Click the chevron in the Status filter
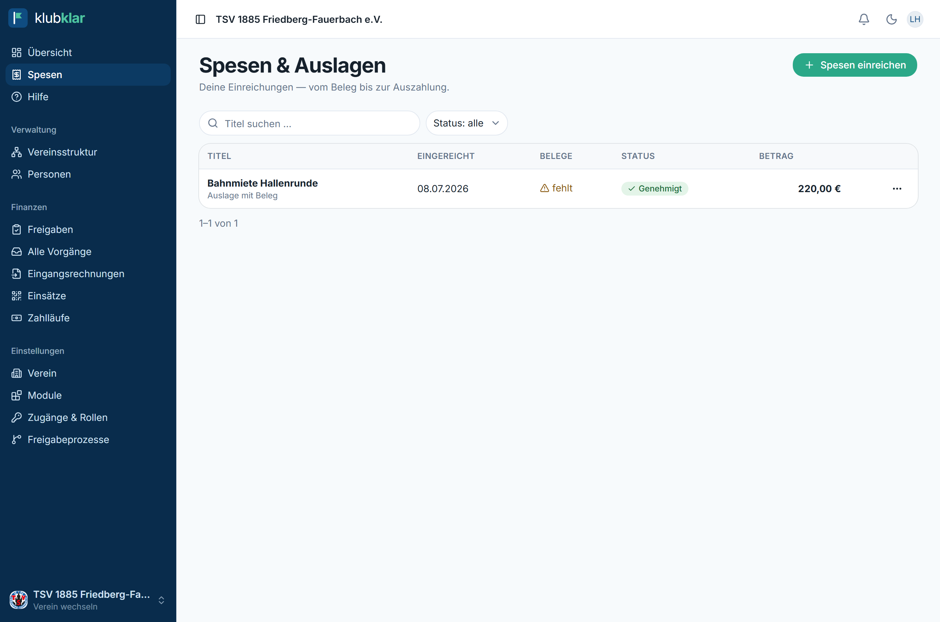The image size is (940, 622). pyautogui.click(x=495, y=123)
